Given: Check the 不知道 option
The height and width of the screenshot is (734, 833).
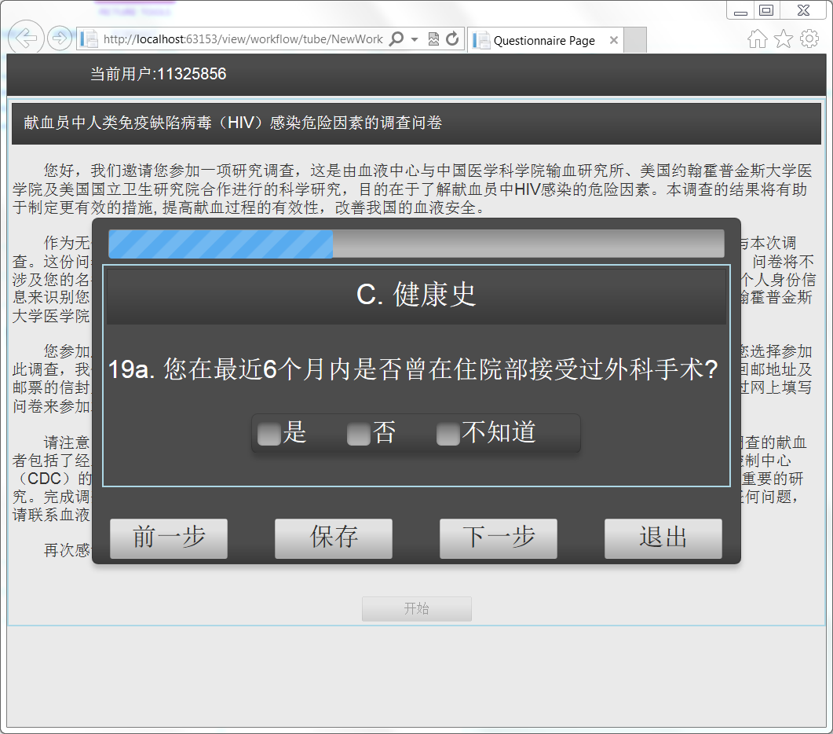Looking at the screenshot, I should click(x=448, y=434).
